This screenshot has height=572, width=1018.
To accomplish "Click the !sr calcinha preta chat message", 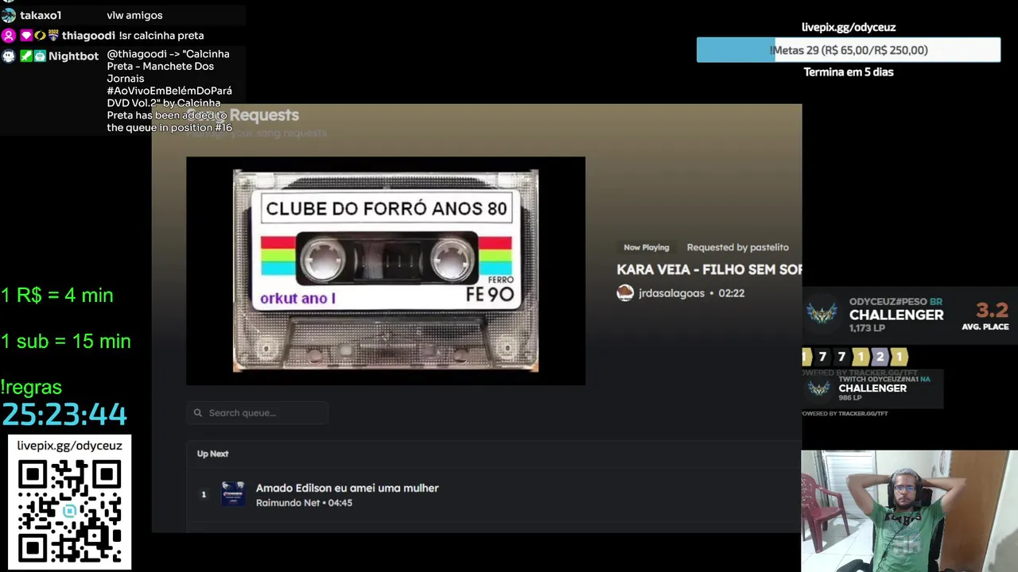I will [161, 36].
